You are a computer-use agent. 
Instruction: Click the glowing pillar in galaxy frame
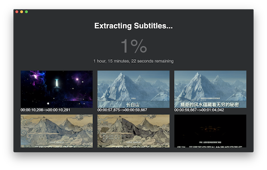pos(57,83)
